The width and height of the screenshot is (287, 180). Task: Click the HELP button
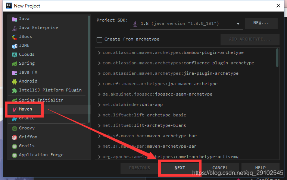(x=261, y=168)
